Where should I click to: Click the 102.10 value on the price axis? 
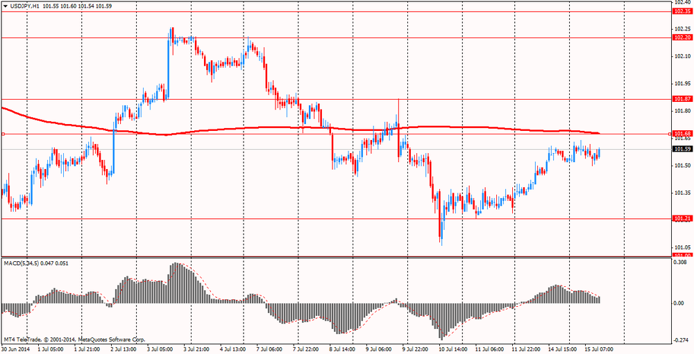pos(682,56)
